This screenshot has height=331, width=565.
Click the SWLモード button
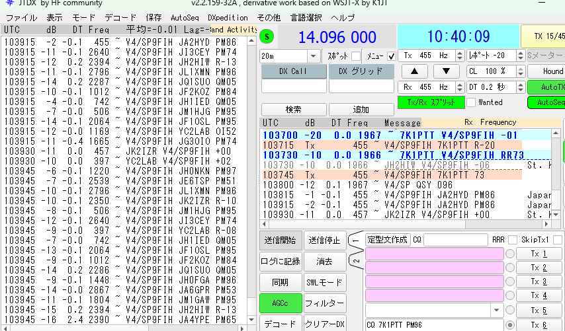coord(325,282)
